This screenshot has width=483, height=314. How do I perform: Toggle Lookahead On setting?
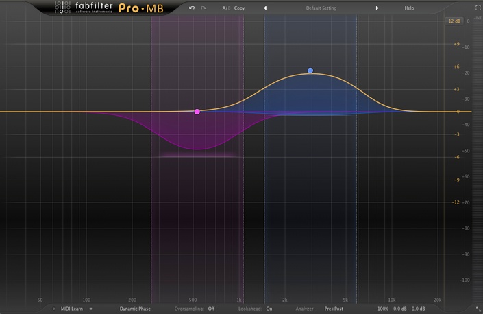coord(269,309)
